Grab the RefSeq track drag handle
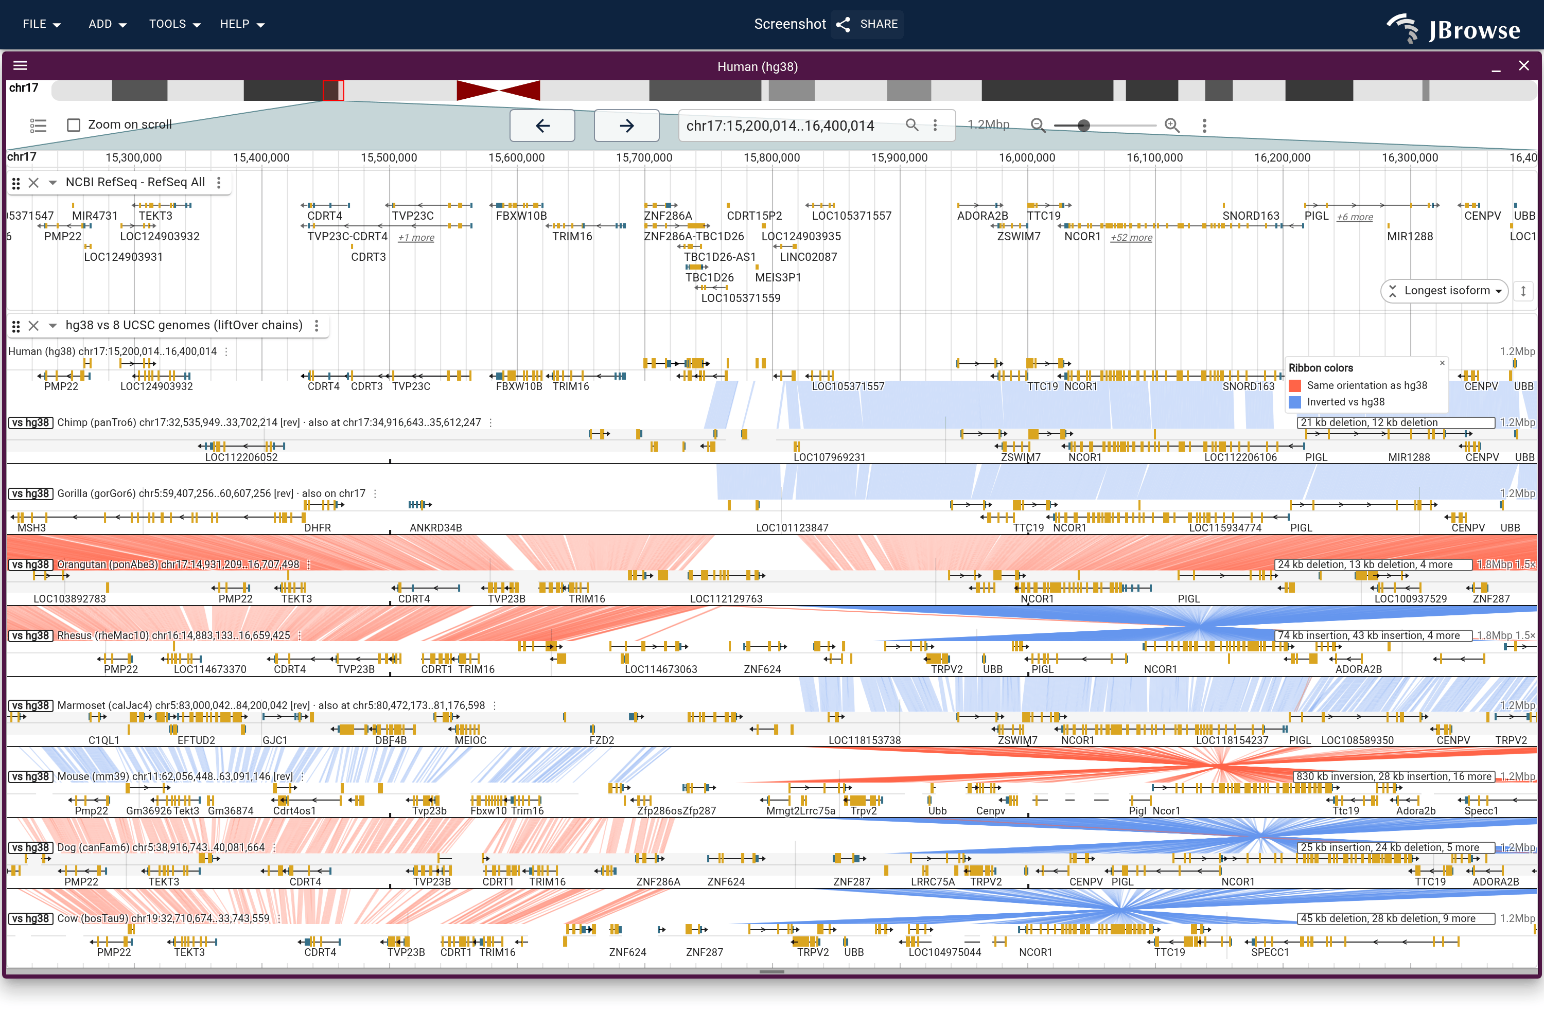This screenshot has width=1544, height=1029. click(16, 183)
